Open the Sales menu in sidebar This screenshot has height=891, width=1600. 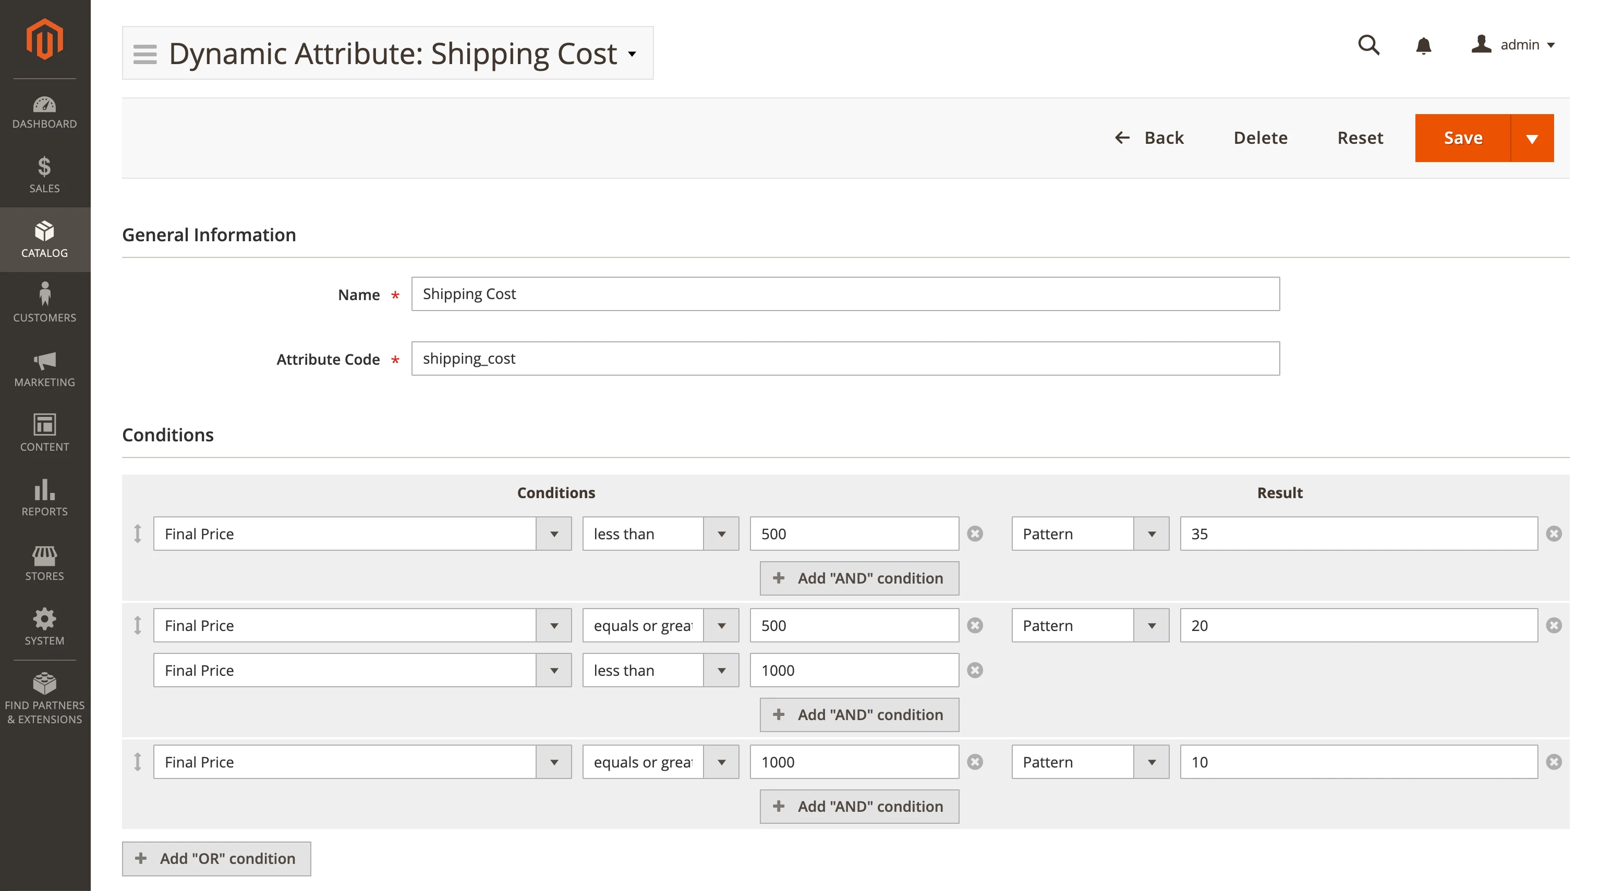click(44, 175)
